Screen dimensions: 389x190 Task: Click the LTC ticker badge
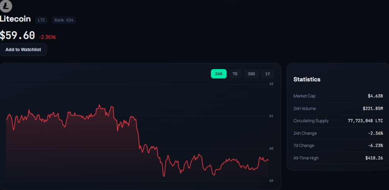point(41,20)
